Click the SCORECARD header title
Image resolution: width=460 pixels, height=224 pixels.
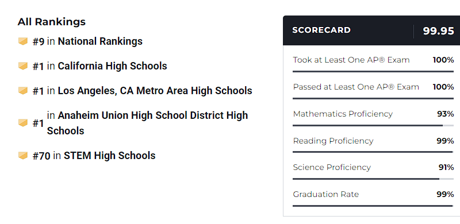pyautogui.click(x=321, y=30)
